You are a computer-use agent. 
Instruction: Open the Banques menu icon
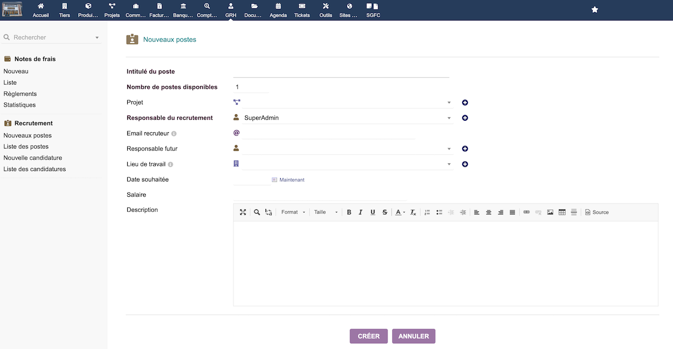point(183,6)
